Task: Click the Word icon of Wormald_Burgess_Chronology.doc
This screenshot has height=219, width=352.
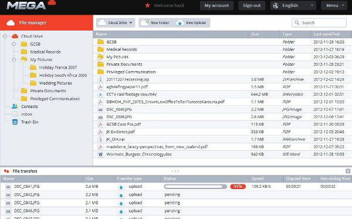Action: pyautogui.click(x=100, y=154)
